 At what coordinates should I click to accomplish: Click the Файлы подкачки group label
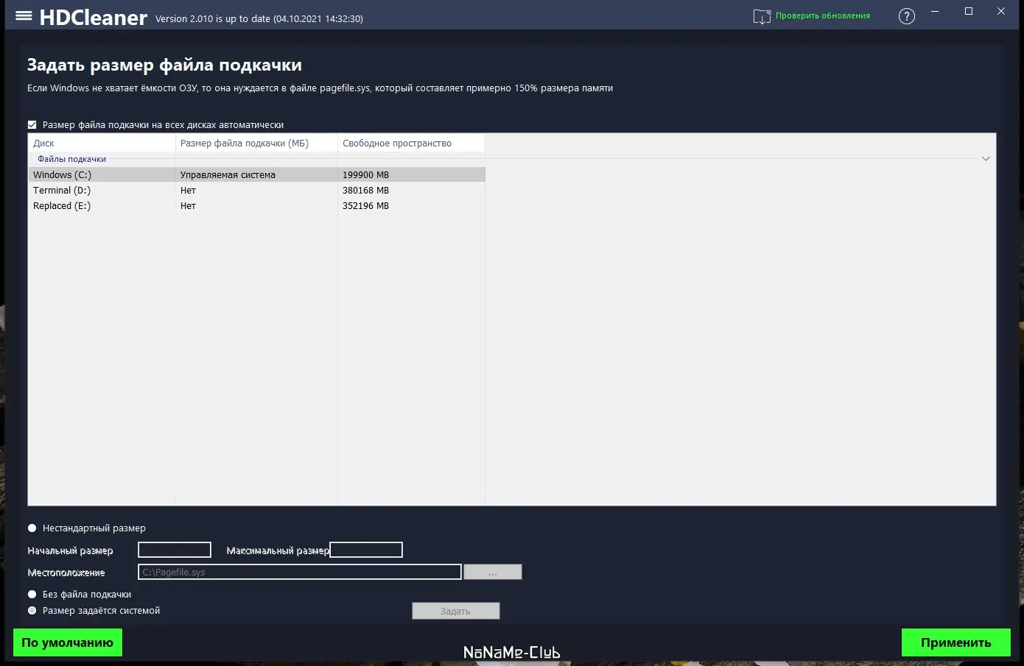point(72,159)
